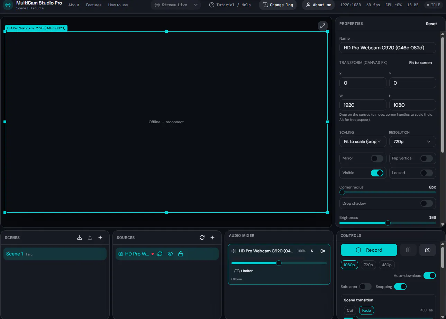
Task: Refresh the Sources device list
Action: pyautogui.click(x=202, y=238)
